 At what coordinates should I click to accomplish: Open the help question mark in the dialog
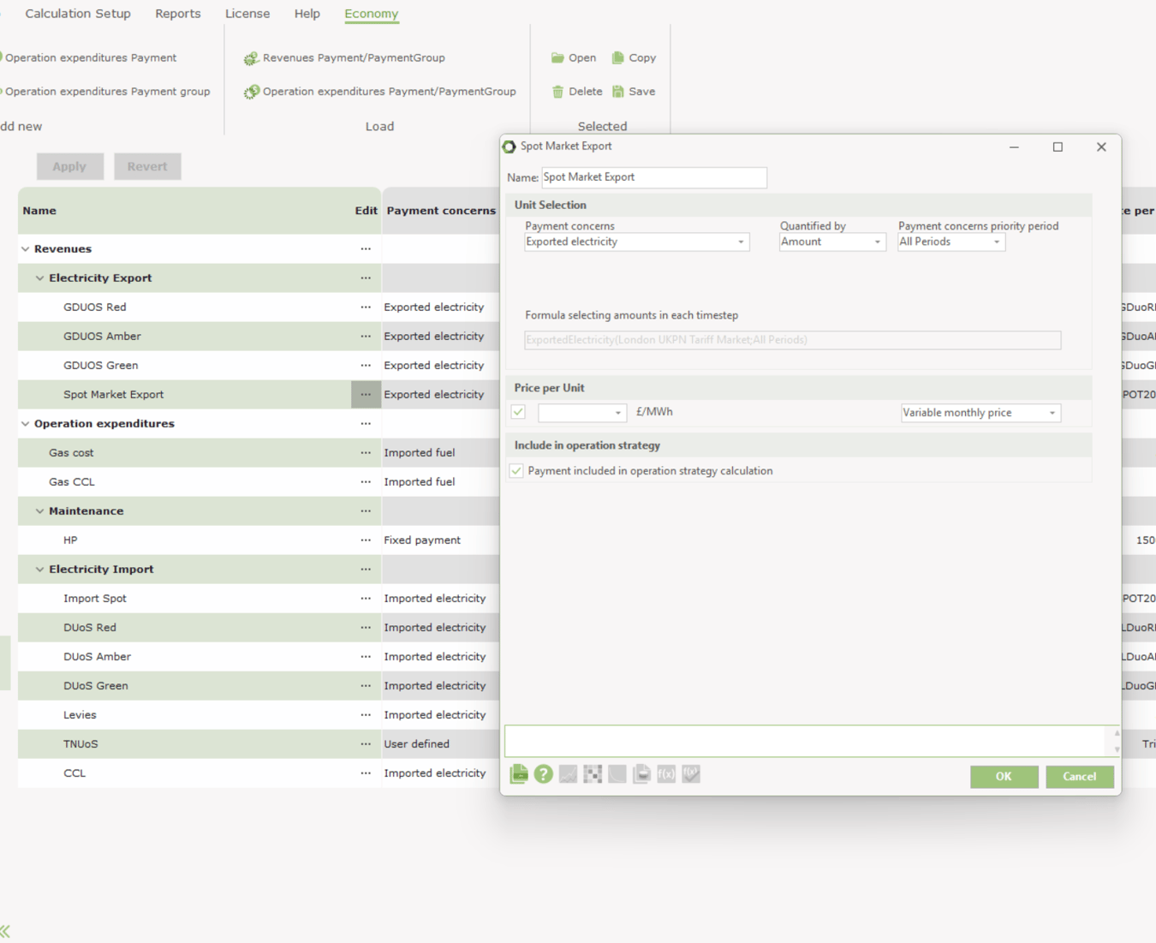click(x=544, y=774)
